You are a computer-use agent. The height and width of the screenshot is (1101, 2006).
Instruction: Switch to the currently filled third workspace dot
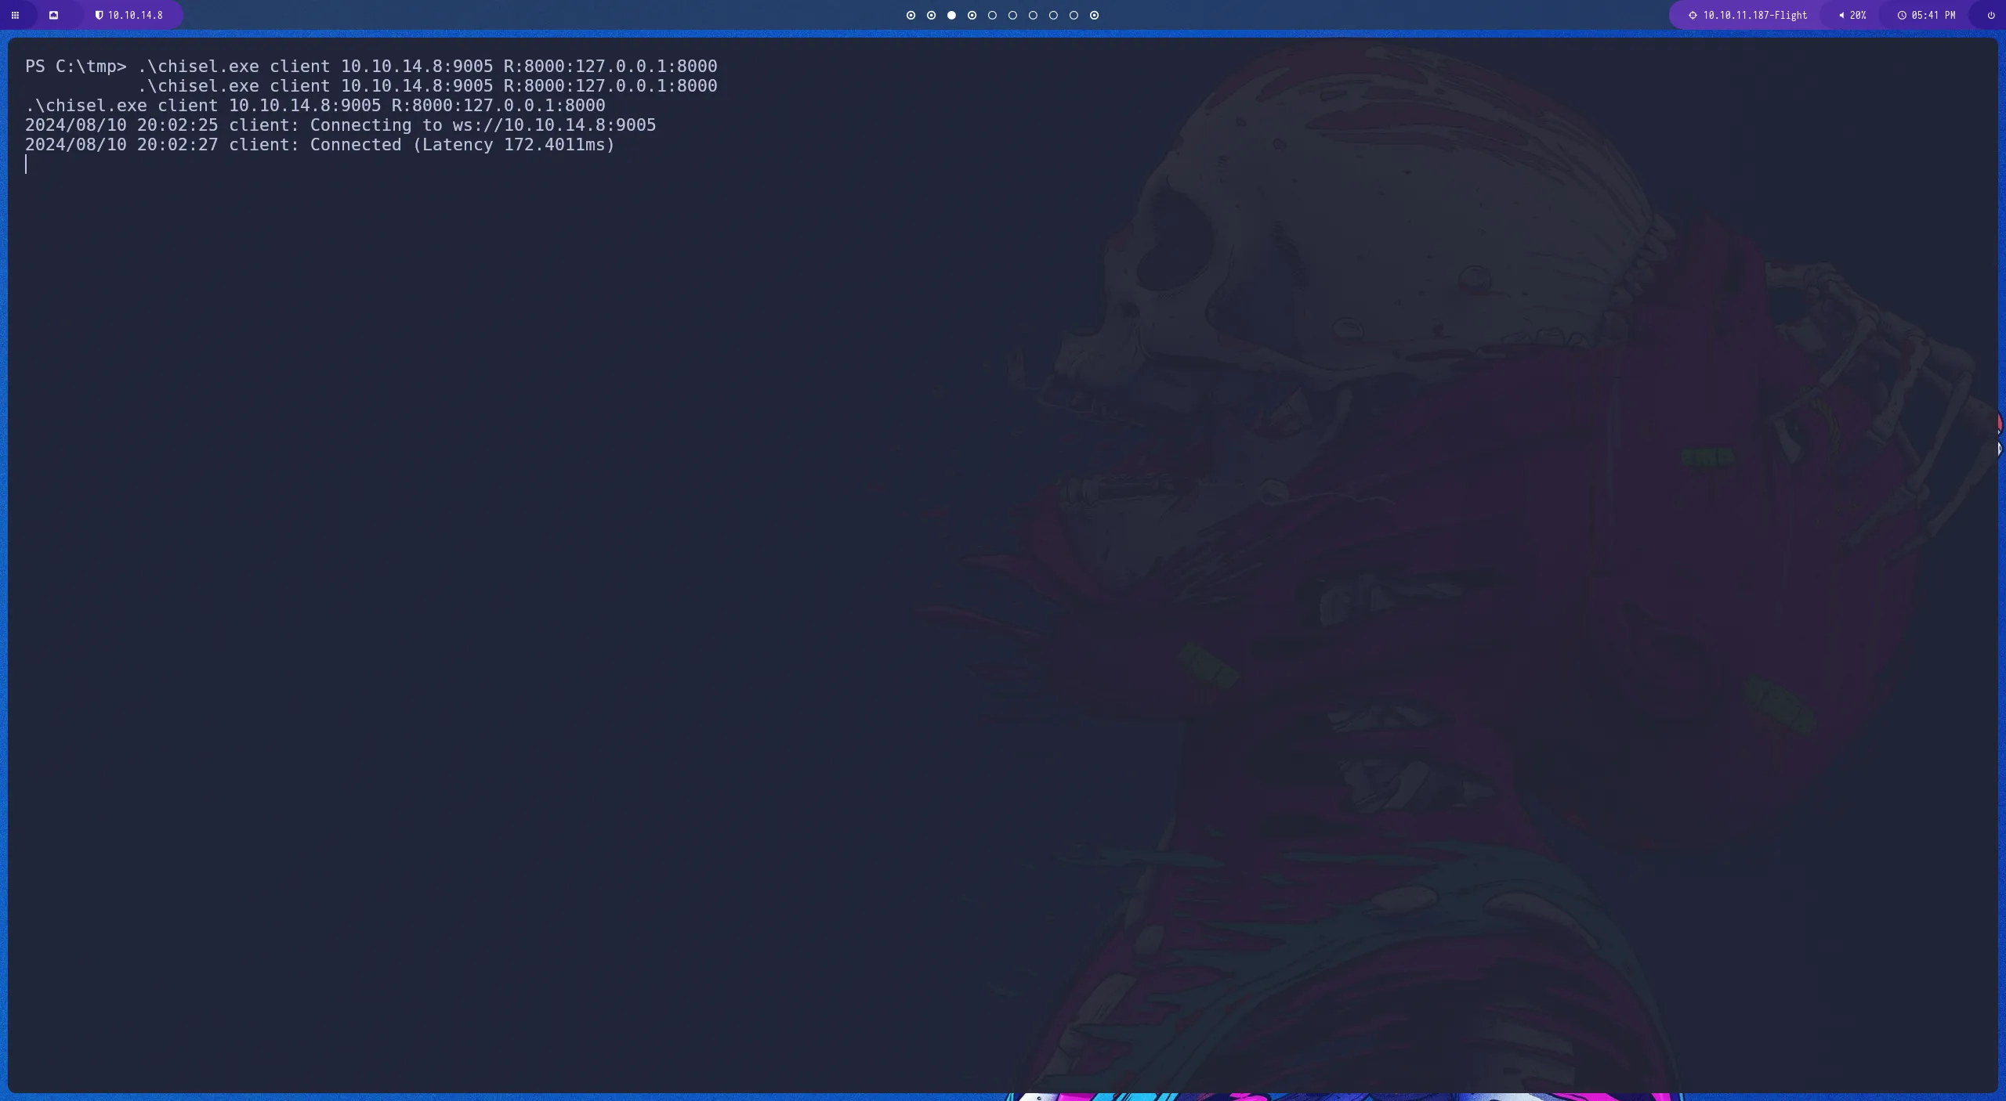(950, 15)
